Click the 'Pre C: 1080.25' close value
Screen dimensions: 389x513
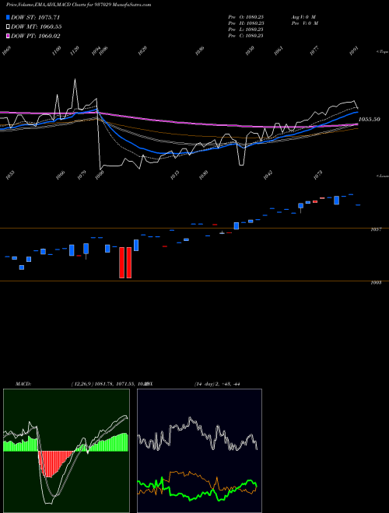(246, 36)
